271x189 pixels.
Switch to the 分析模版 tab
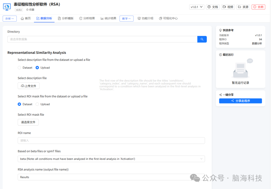click(x=66, y=18)
